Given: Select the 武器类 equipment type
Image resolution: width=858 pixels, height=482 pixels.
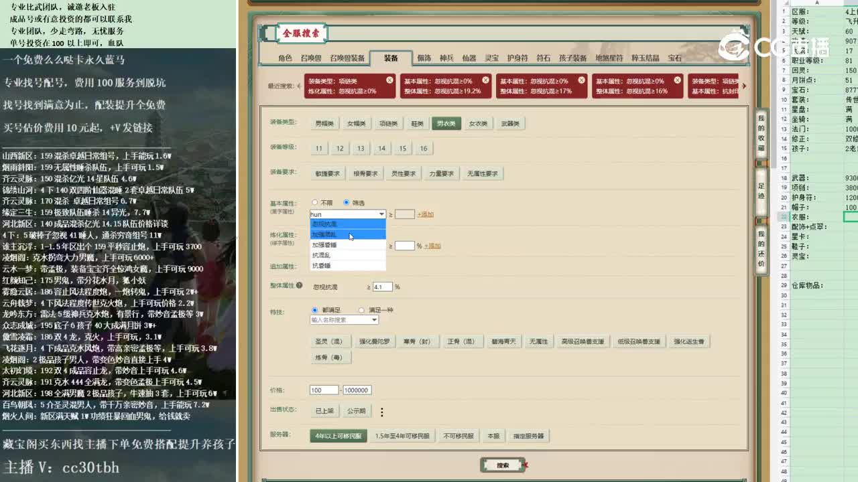Looking at the screenshot, I should [509, 123].
